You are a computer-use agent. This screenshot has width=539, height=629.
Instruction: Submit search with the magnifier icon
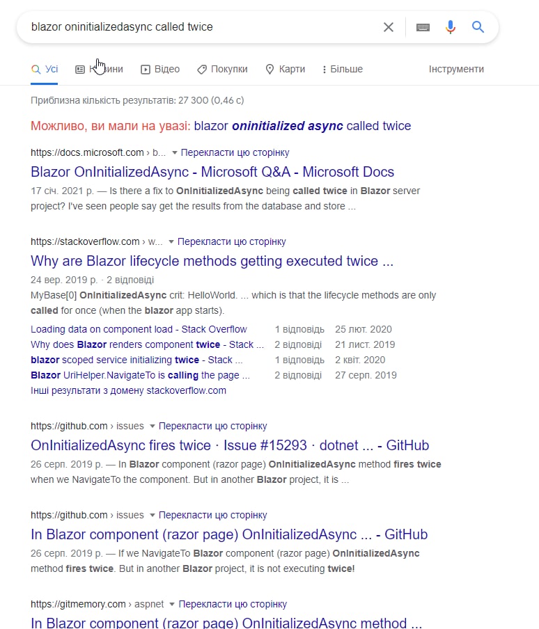pyautogui.click(x=478, y=27)
